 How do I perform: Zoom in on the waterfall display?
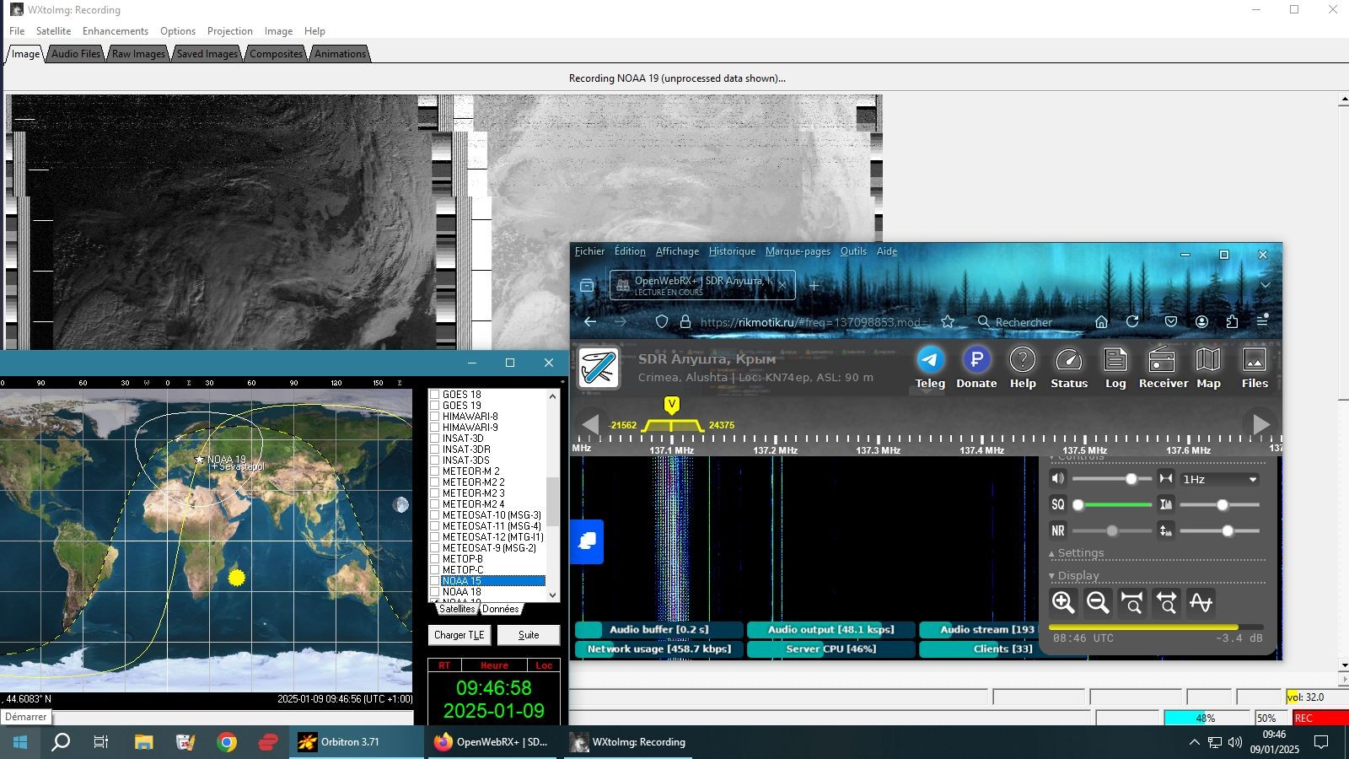point(1063,602)
